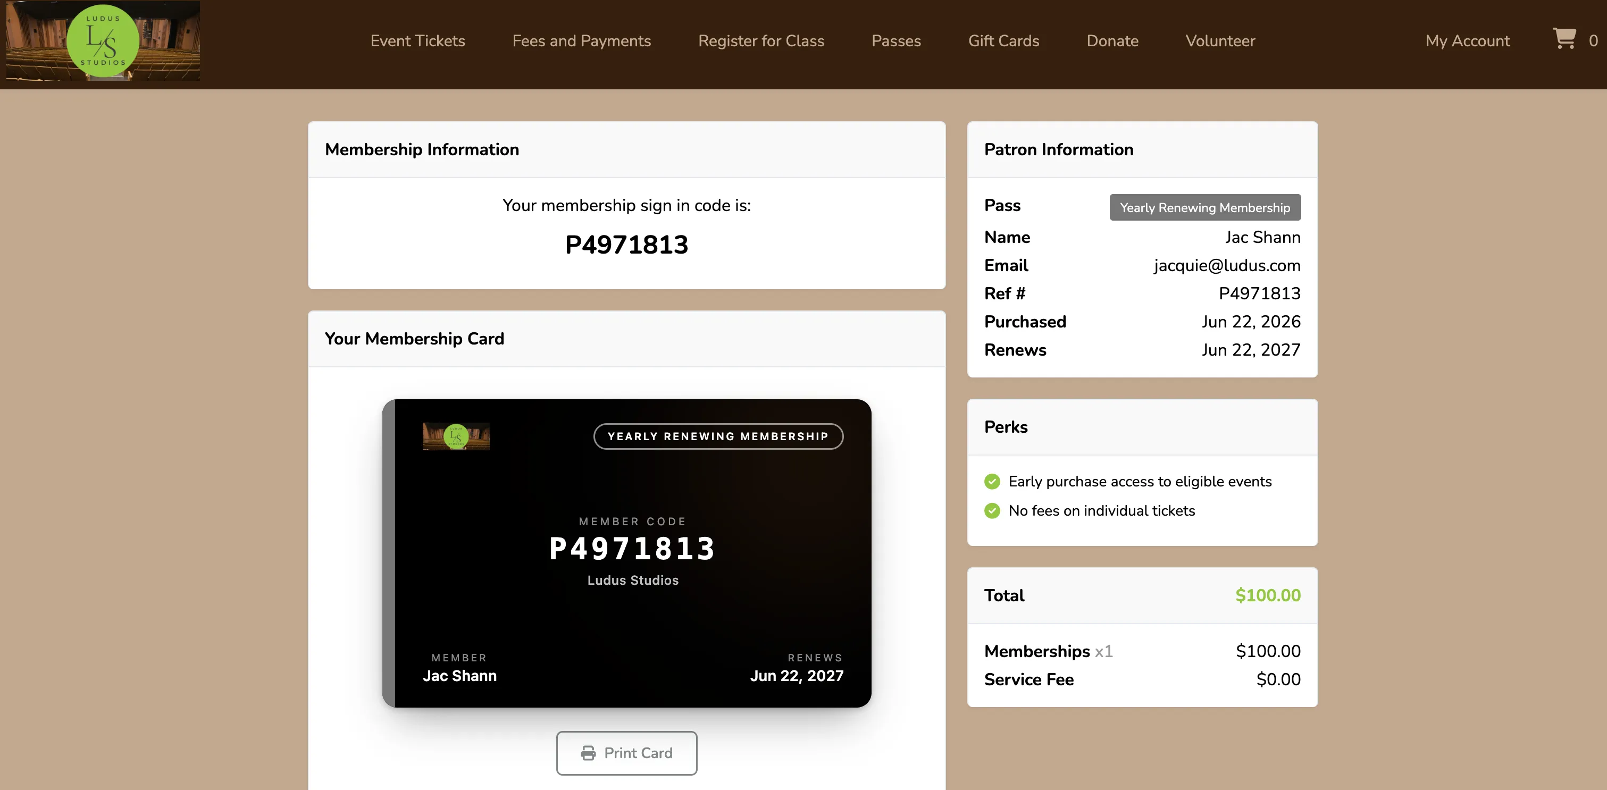Screen dimensions: 1607x790
Task: Open the shopping cart icon
Action: point(1564,39)
